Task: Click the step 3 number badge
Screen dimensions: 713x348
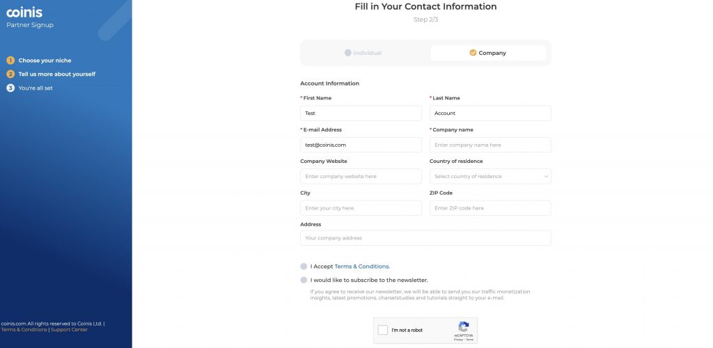Action: click(x=10, y=88)
